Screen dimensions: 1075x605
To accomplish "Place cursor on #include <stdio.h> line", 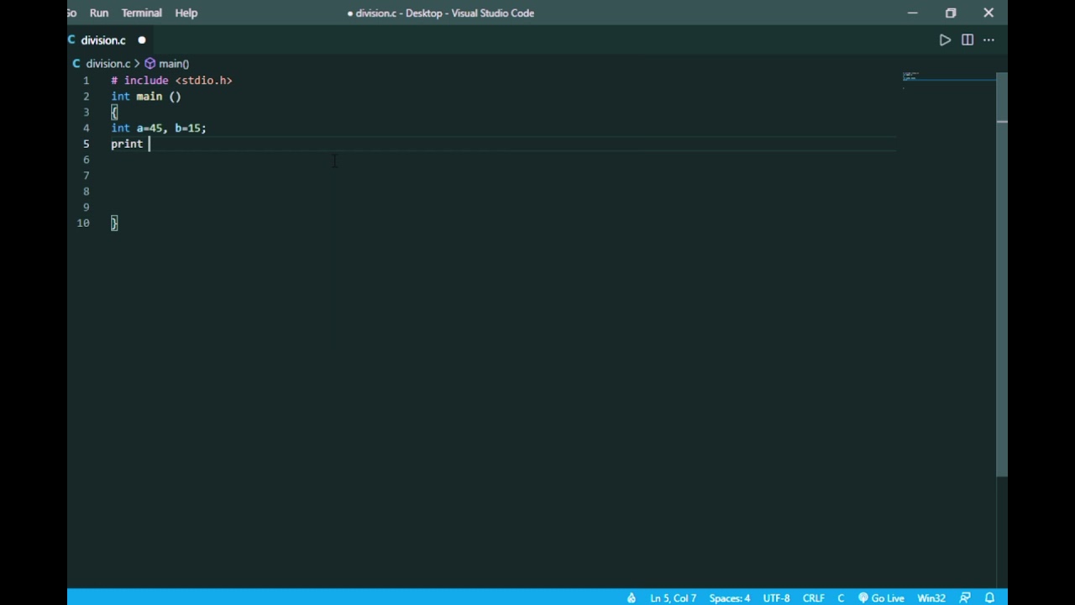I will click(171, 81).
